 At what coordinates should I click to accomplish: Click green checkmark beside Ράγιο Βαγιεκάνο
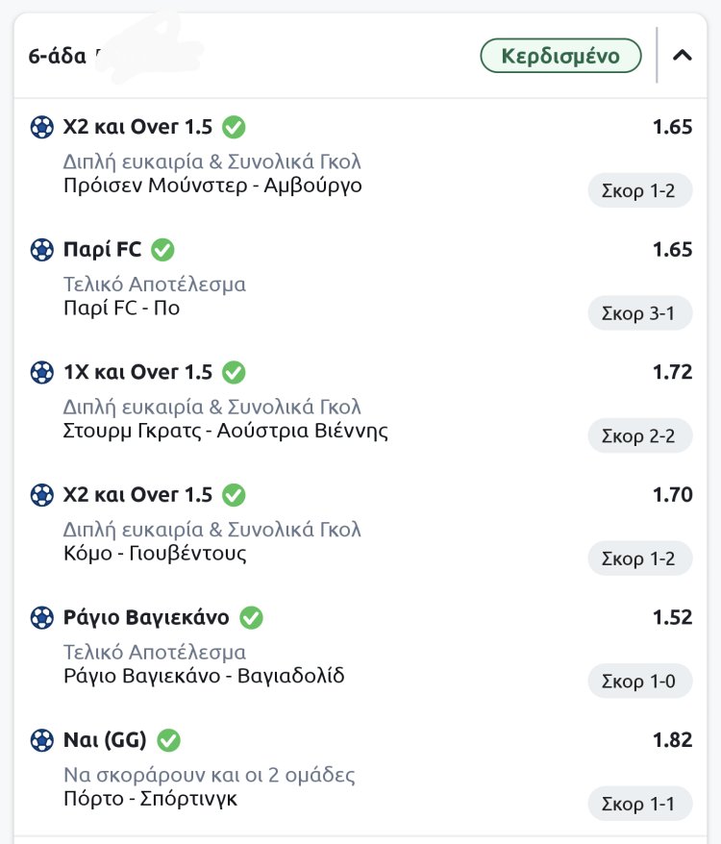(x=251, y=617)
